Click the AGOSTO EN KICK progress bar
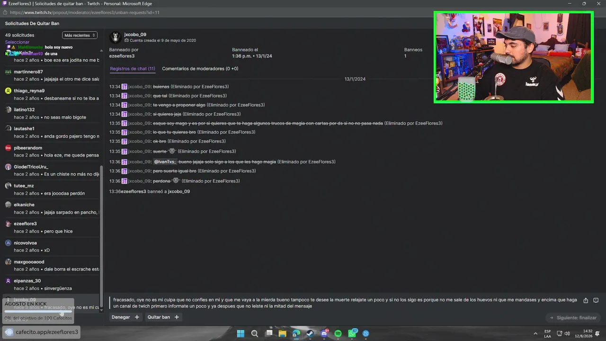The image size is (606, 341). [38, 311]
